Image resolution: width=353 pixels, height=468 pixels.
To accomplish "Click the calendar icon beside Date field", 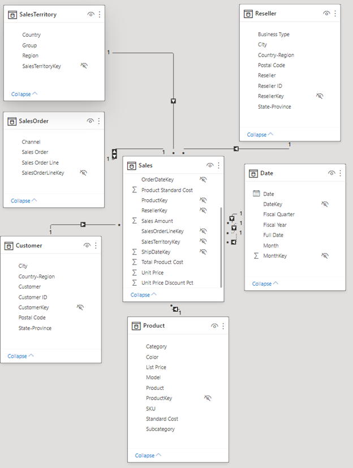I will click(256, 194).
